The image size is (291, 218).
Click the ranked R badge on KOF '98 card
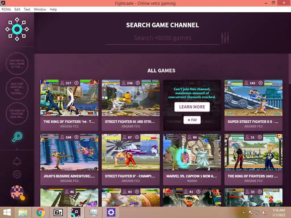tap(76, 83)
